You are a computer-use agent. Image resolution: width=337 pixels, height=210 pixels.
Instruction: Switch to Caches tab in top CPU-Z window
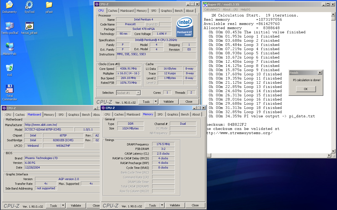click(113, 11)
